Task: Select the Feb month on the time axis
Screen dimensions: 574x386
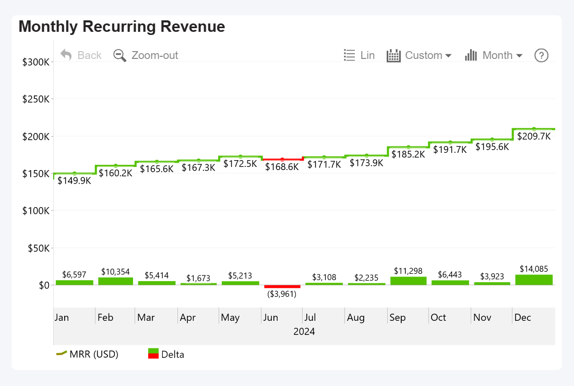Action: [105, 317]
